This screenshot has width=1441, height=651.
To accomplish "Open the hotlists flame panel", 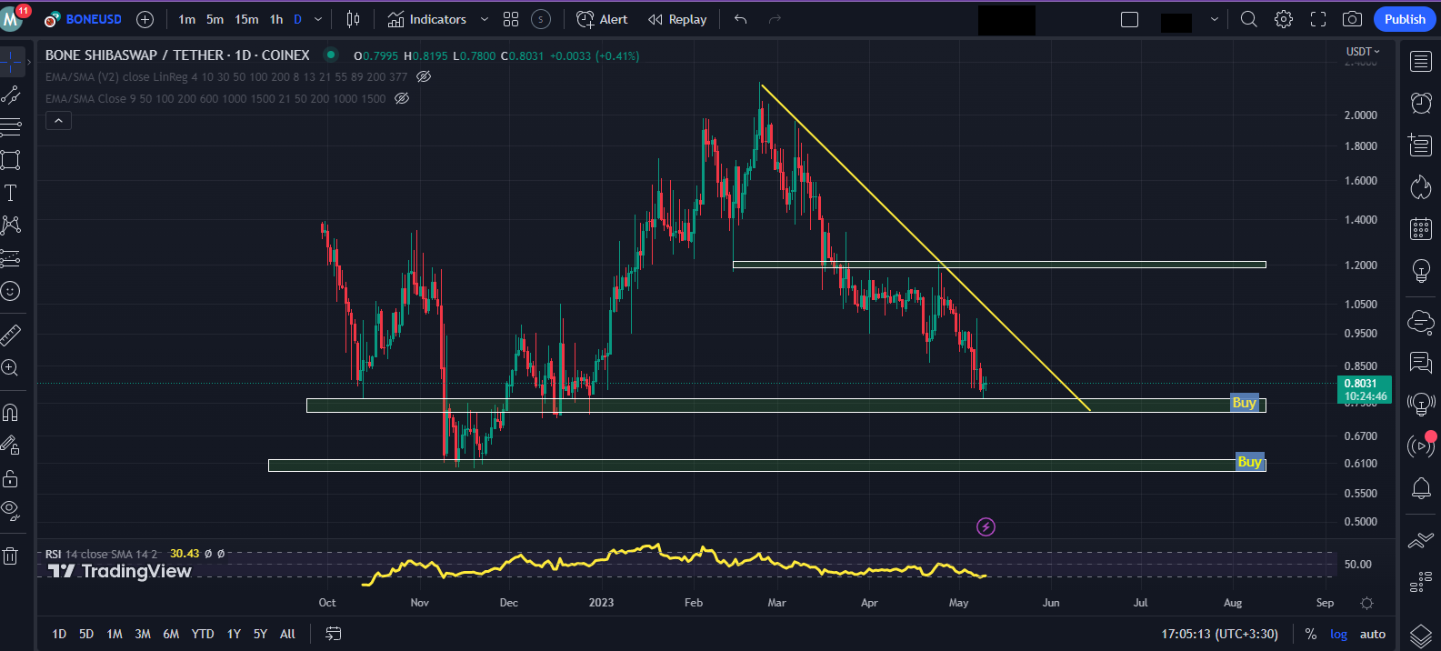I will point(1420,186).
